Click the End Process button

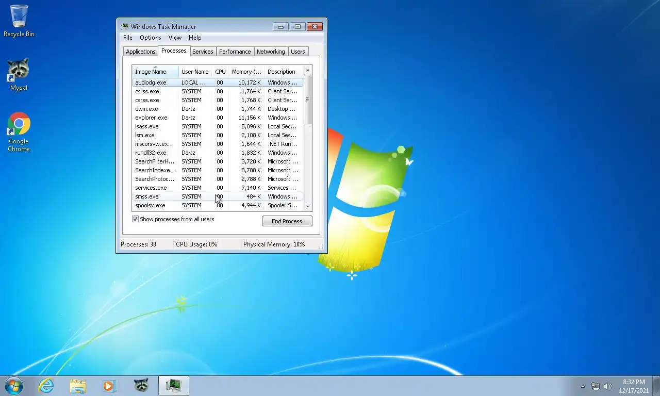tap(287, 221)
